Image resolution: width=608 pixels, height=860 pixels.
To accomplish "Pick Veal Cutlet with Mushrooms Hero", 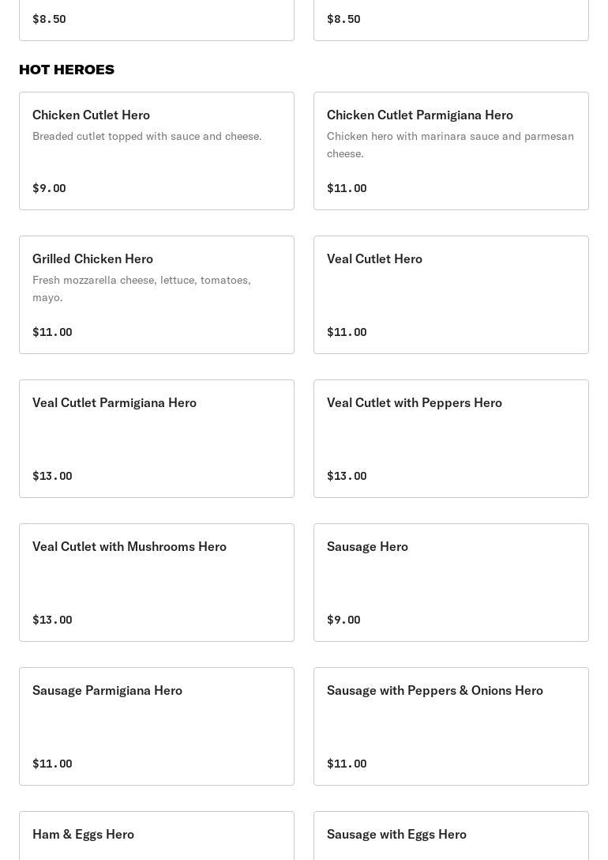I will pos(156,582).
